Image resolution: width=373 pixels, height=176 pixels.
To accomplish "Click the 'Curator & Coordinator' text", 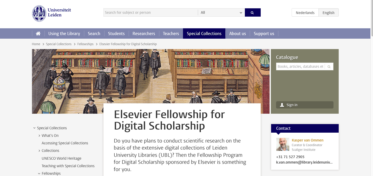I will click(307, 145).
